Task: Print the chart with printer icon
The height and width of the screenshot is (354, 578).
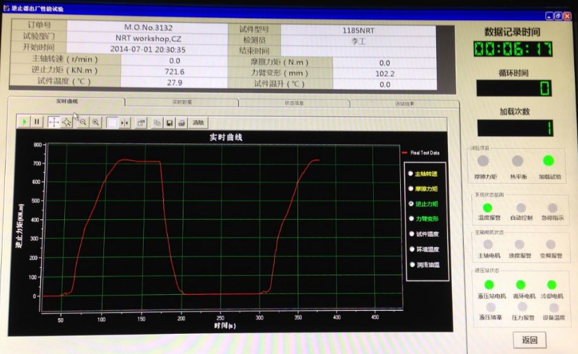Action: pos(182,122)
